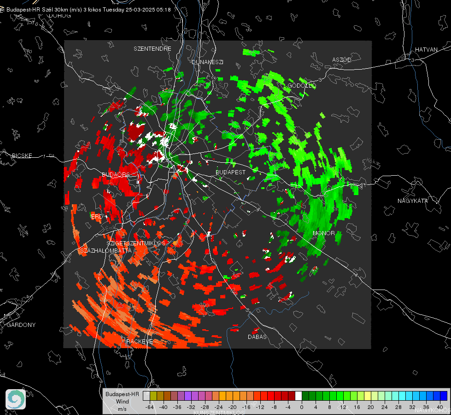Image resolution: width=451 pixels, height=415 pixels.
Task: Click the blue swirl logo icon
Action: click(x=16, y=399)
